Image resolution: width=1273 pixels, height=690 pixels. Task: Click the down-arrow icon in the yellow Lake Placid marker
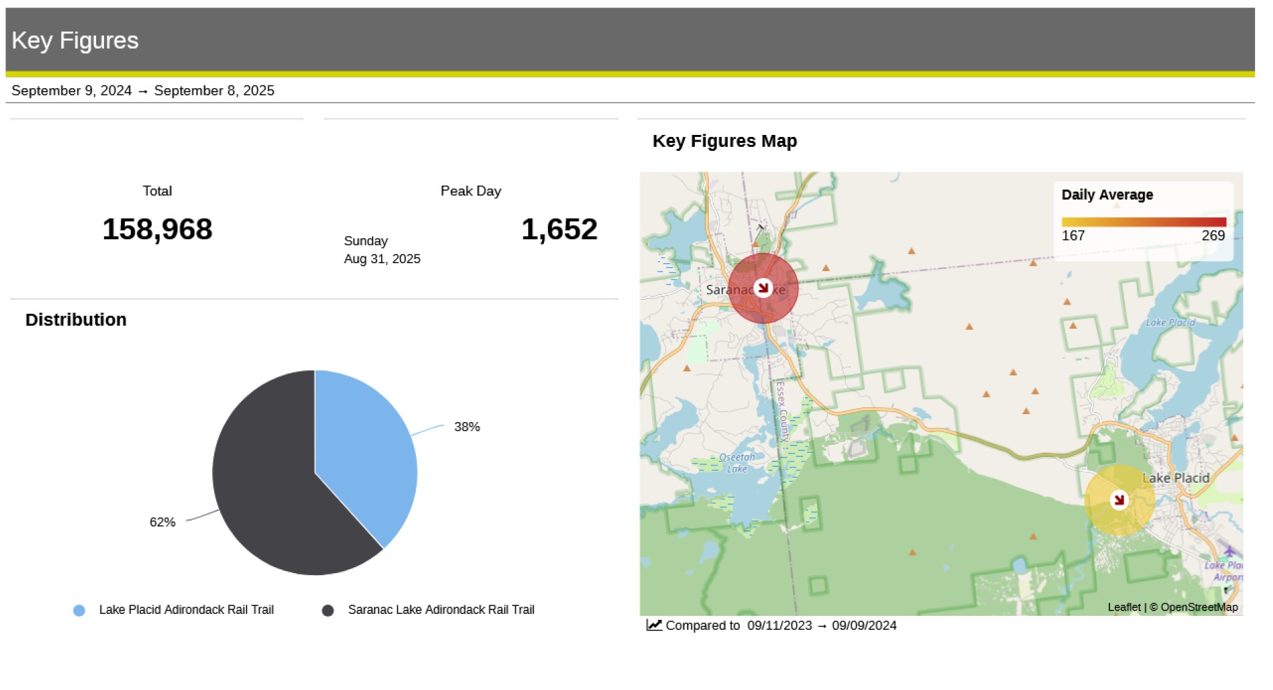click(x=1119, y=500)
